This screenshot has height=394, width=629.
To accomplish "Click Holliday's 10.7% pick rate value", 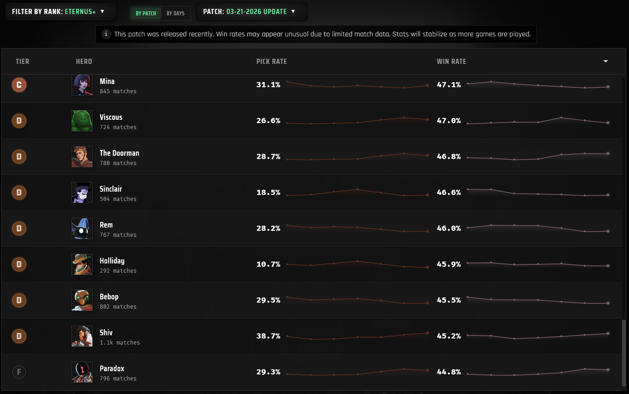I will click(x=269, y=264).
